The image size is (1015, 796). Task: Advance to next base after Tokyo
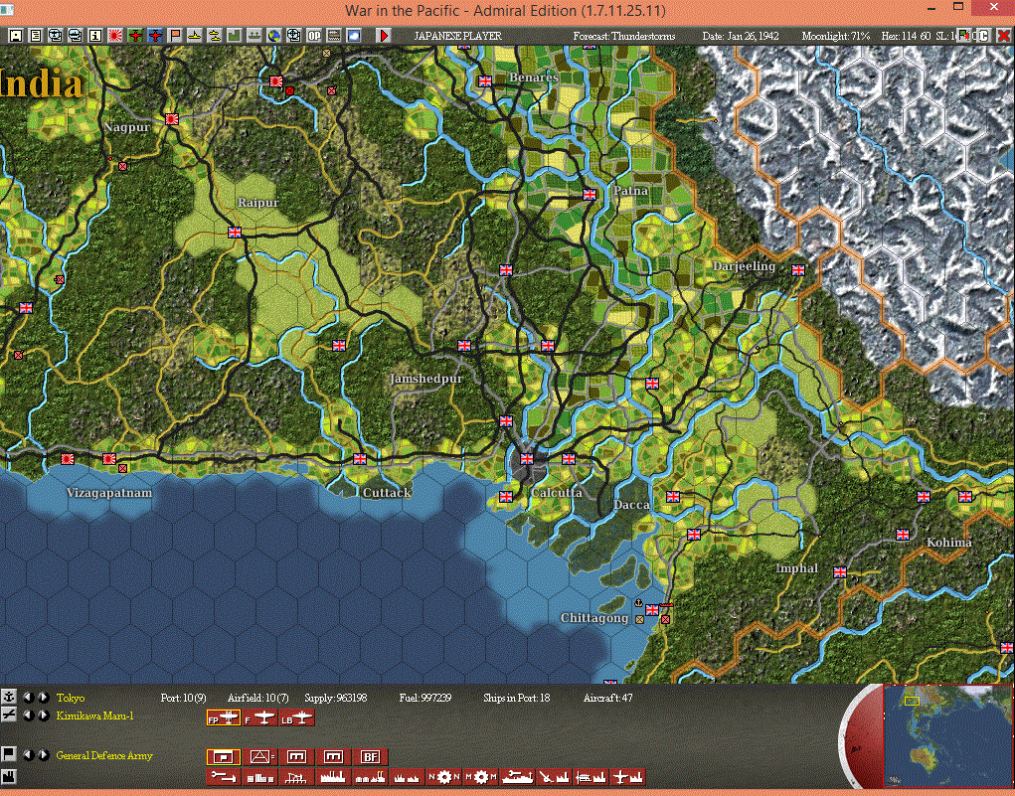[x=44, y=697]
